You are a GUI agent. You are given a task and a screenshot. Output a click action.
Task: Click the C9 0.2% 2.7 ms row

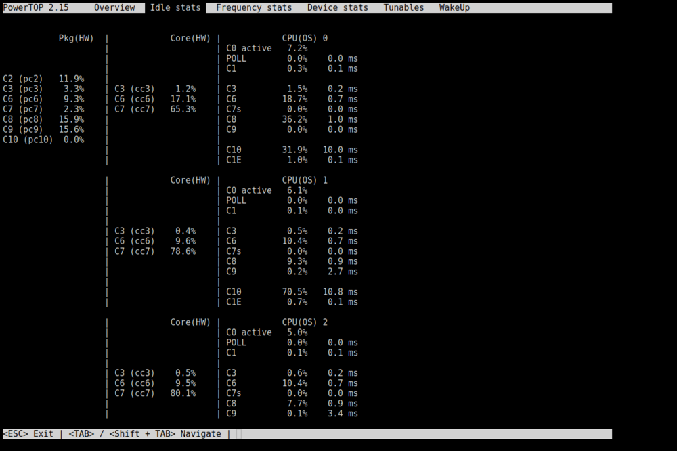(x=292, y=272)
